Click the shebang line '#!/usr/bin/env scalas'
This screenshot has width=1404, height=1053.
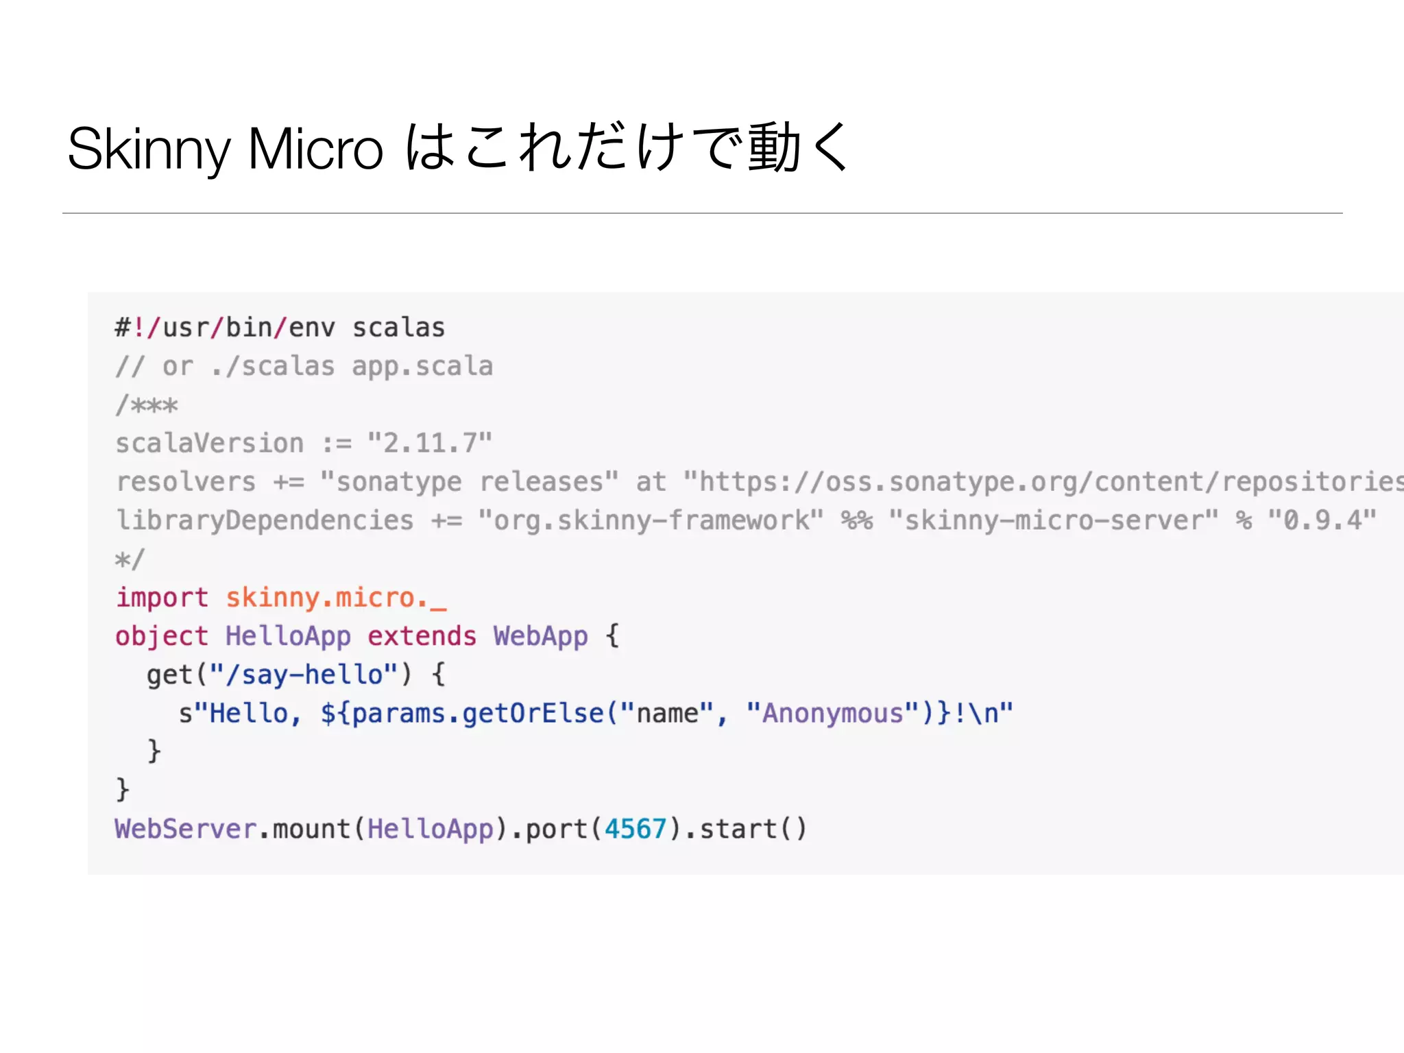(280, 328)
